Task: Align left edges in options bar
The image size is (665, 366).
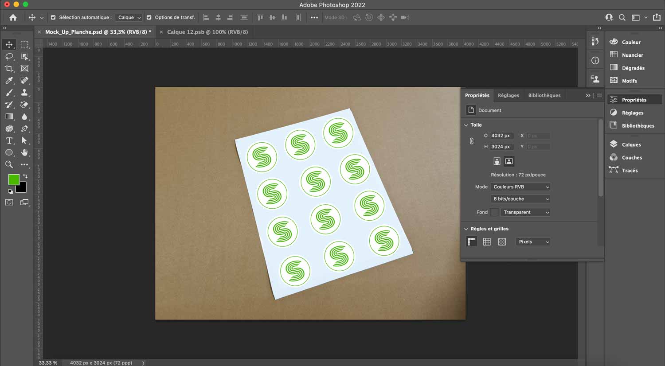Action: (206, 17)
